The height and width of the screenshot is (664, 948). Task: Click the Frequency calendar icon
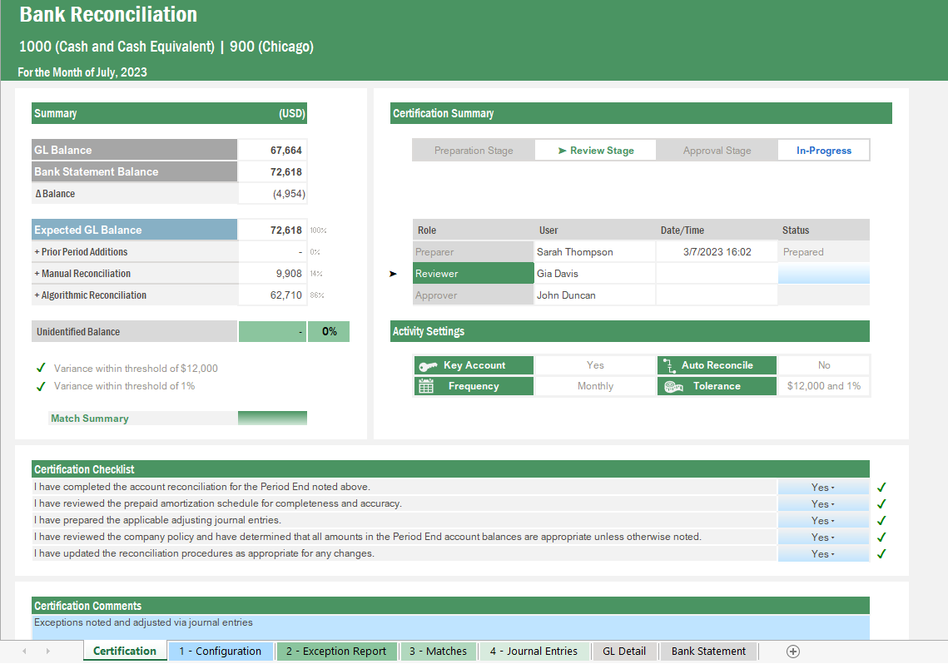pyautogui.click(x=428, y=386)
